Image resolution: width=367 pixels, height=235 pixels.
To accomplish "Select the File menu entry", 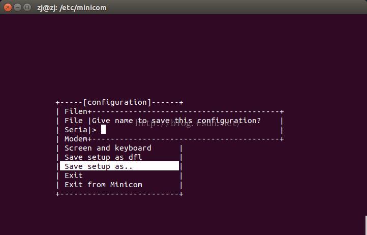I will pyautogui.click(x=74, y=121).
